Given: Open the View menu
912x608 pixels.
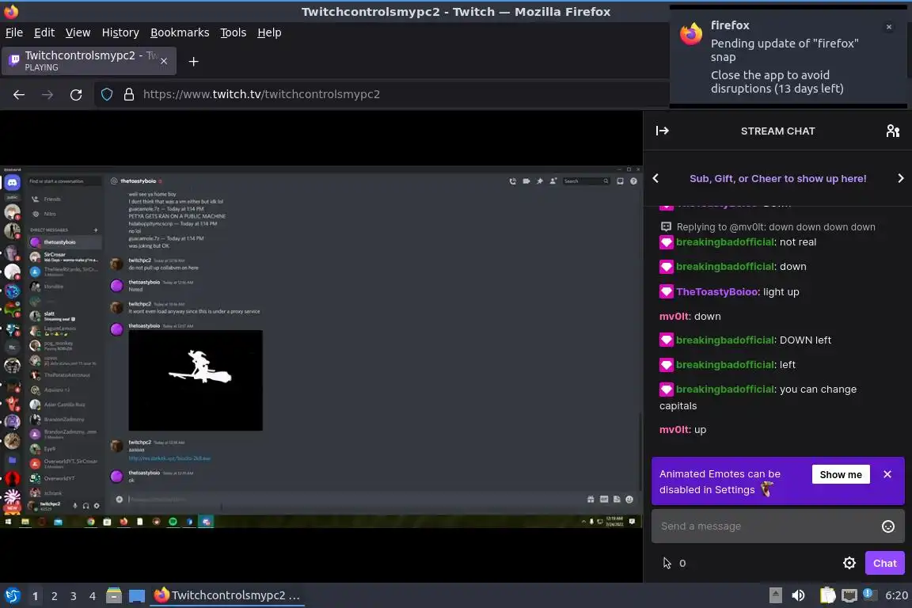Looking at the screenshot, I should coord(78,32).
